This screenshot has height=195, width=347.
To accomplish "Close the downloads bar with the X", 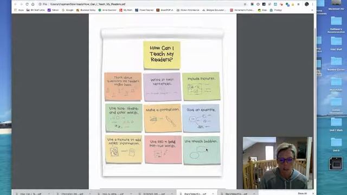I will [x=313, y=193].
